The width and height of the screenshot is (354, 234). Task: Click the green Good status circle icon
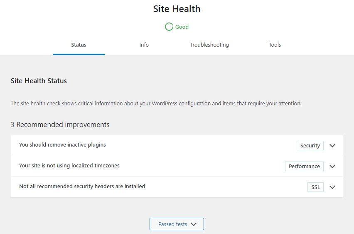[x=169, y=27]
